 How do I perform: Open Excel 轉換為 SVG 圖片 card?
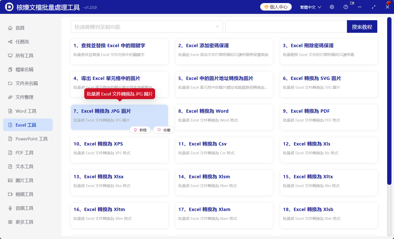pyautogui.click(x=329, y=84)
